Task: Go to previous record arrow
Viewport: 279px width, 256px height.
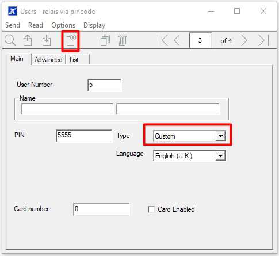Action: pyautogui.click(x=177, y=40)
